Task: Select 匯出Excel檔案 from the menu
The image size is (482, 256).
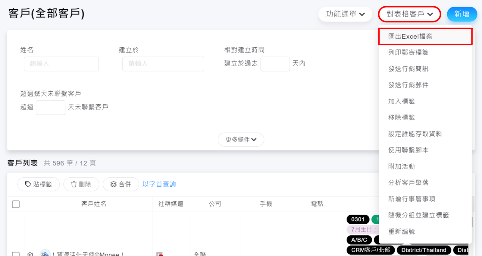Action: (x=425, y=36)
